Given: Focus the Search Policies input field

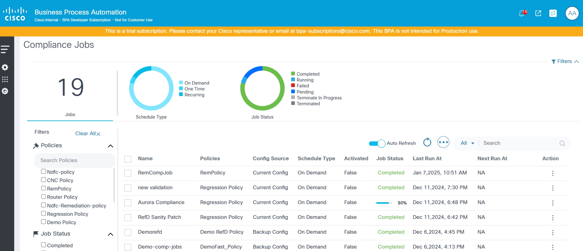Looking at the screenshot, I should pyautogui.click(x=74, y=160).
